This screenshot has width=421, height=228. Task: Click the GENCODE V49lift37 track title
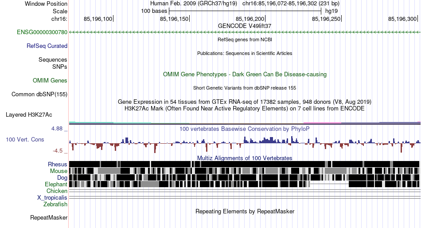pyautogui.click(x=245, y=26)
